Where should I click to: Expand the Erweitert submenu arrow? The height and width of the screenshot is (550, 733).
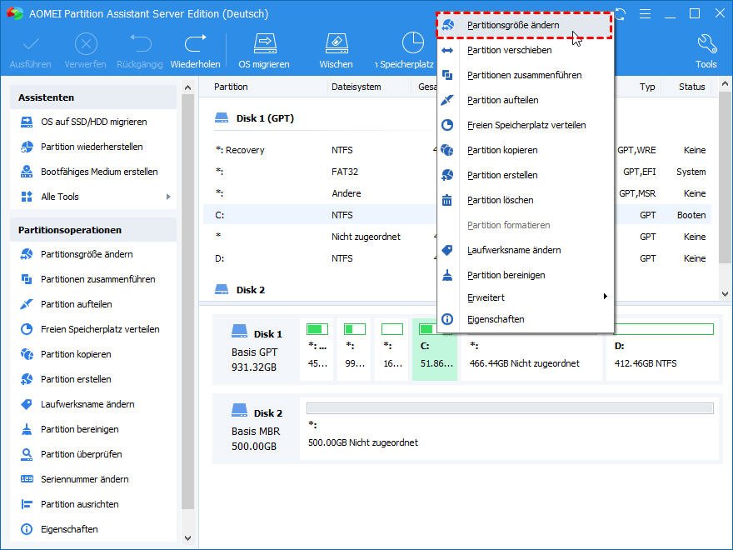(x=606, y=296)
